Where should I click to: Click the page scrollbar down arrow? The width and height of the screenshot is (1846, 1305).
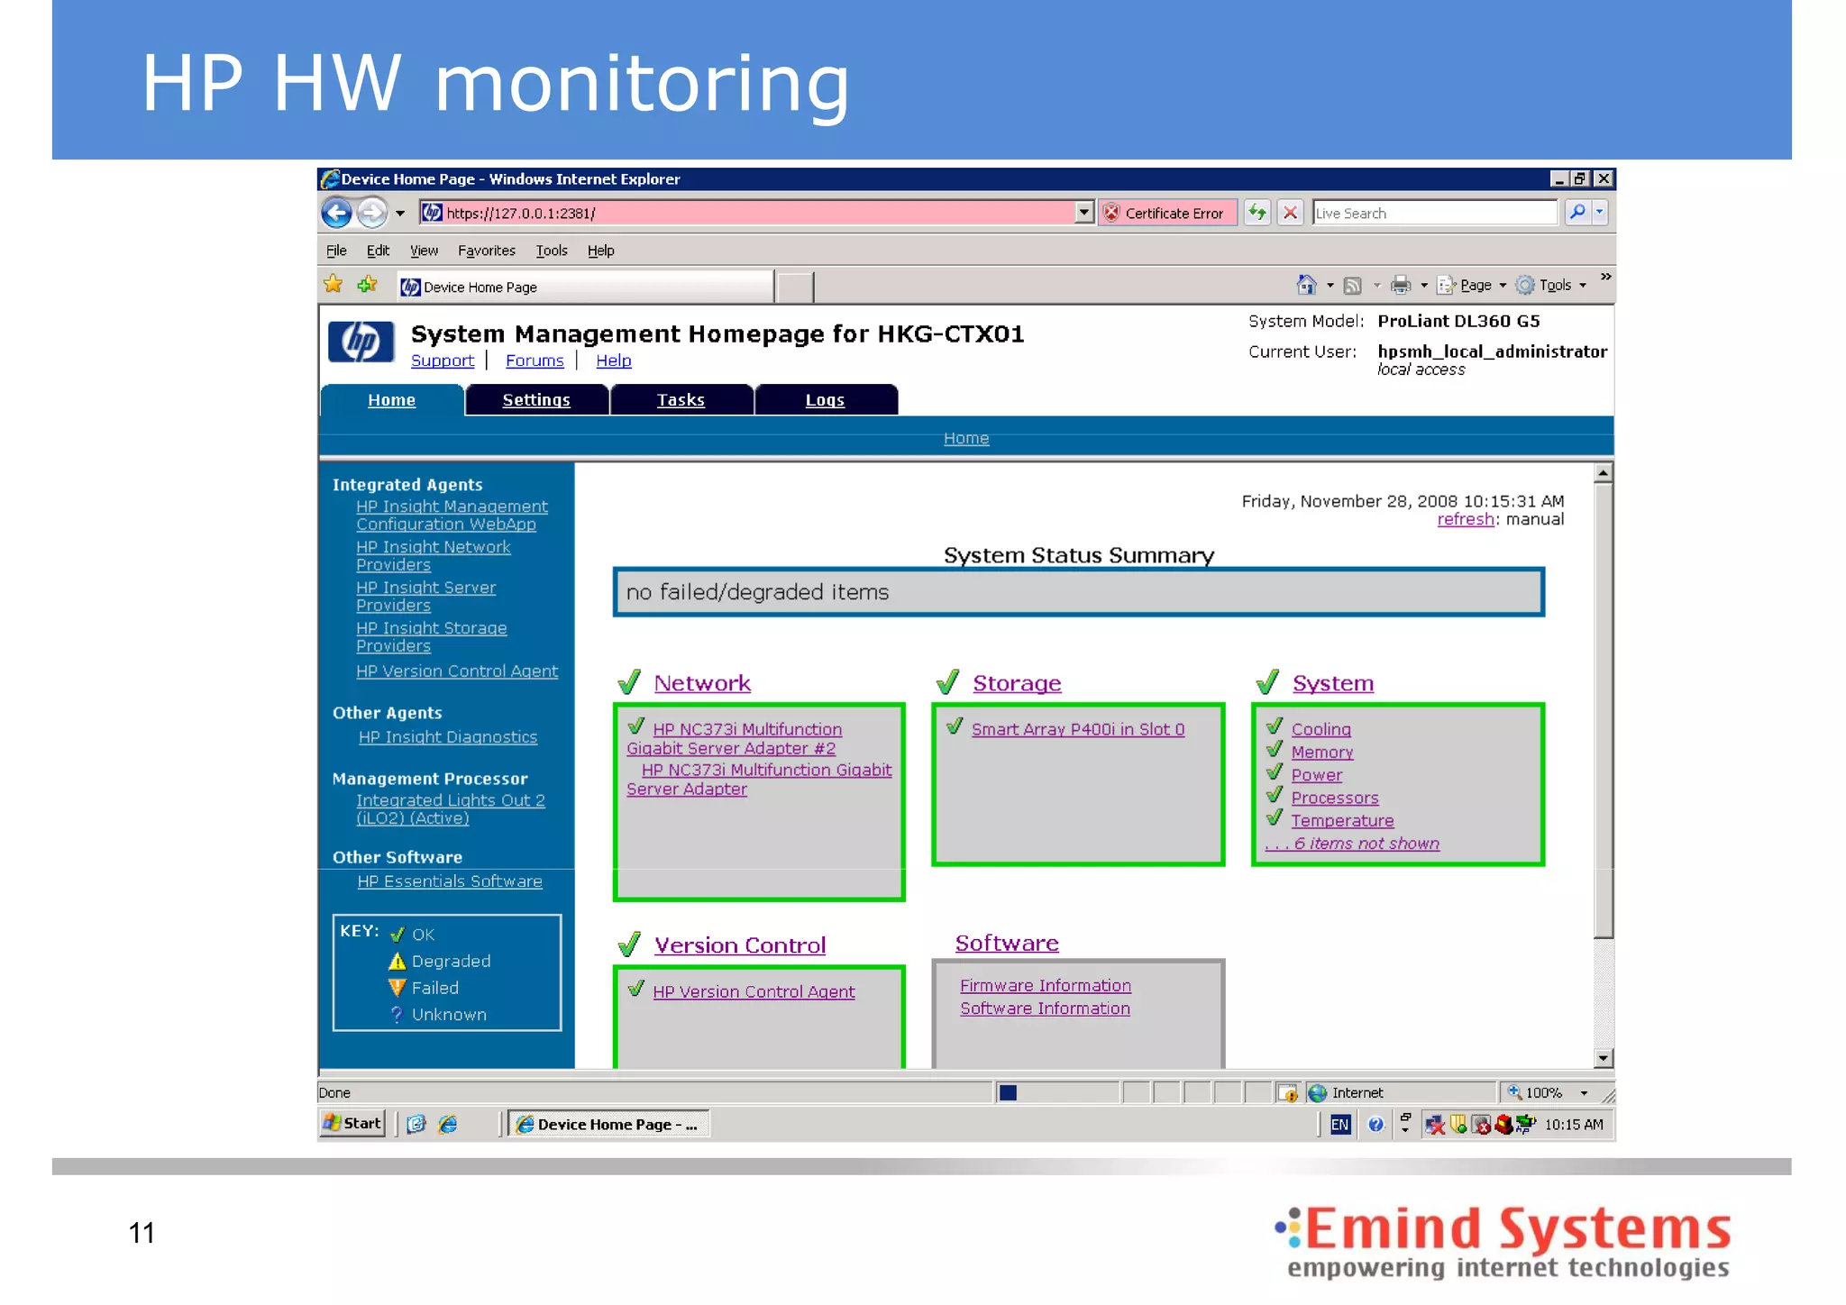click(1603, 1058)
